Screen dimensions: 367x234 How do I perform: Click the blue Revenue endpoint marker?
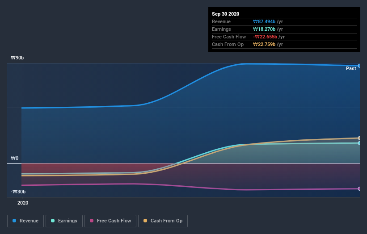[359, 66]
